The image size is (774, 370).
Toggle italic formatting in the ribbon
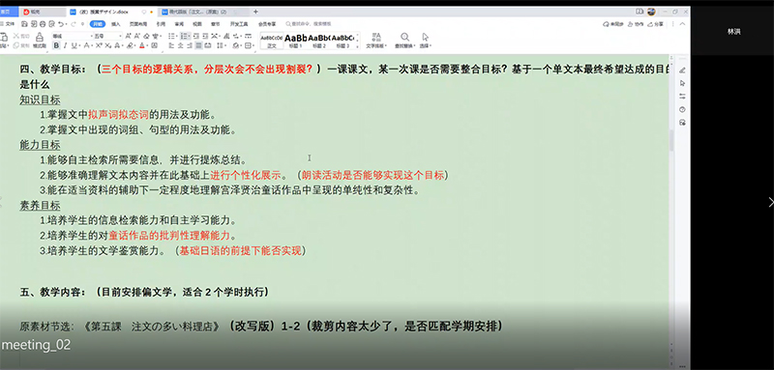65,45
